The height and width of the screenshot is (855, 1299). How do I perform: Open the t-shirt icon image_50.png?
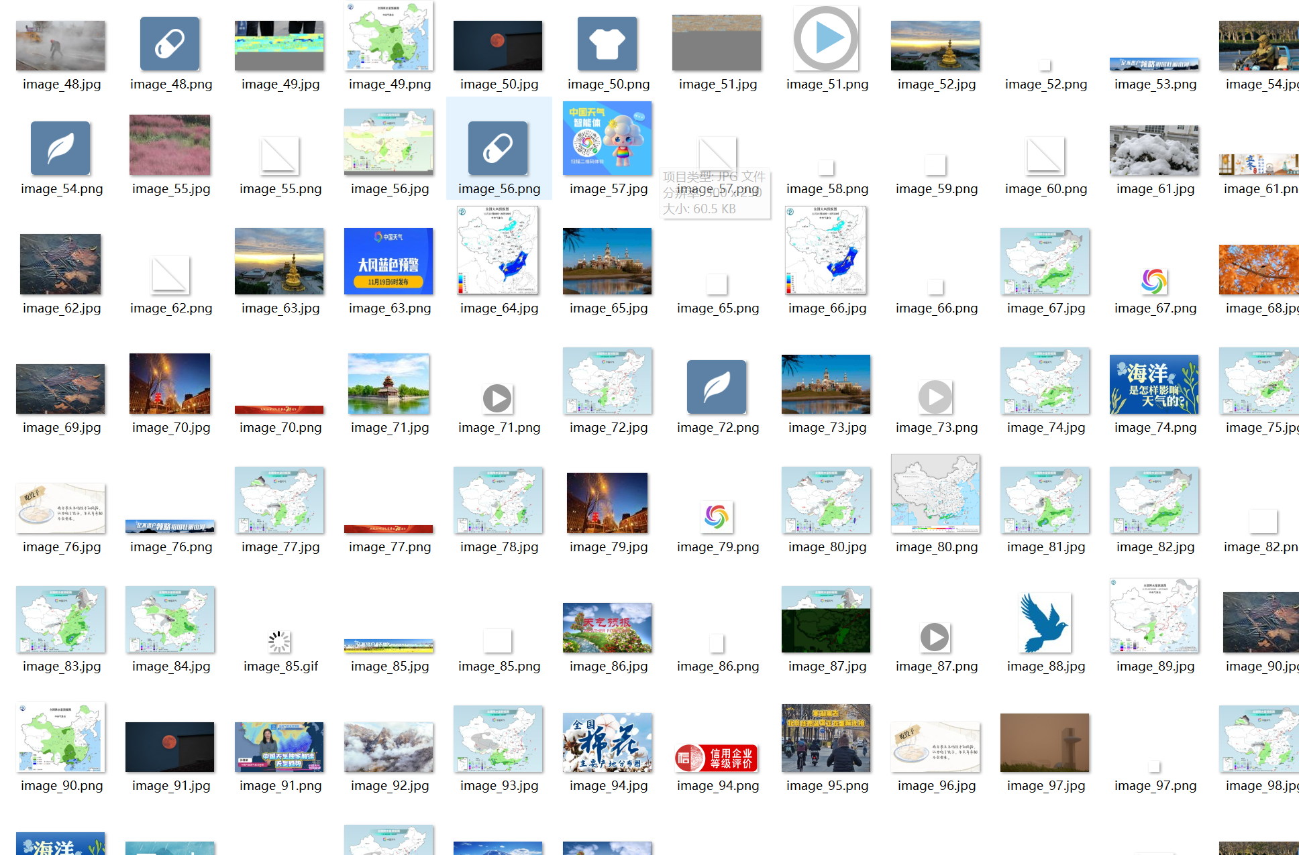click(607, 44)
